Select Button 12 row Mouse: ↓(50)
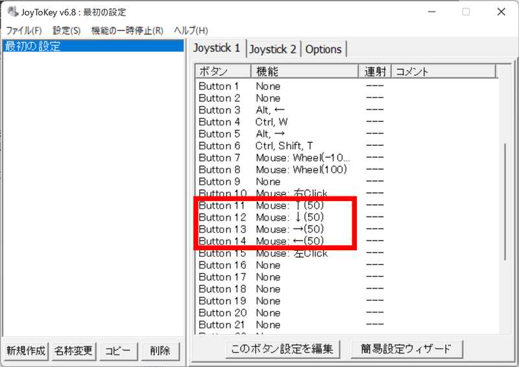The width and height of the screenshot is (519, 367). tap(346, 217)
